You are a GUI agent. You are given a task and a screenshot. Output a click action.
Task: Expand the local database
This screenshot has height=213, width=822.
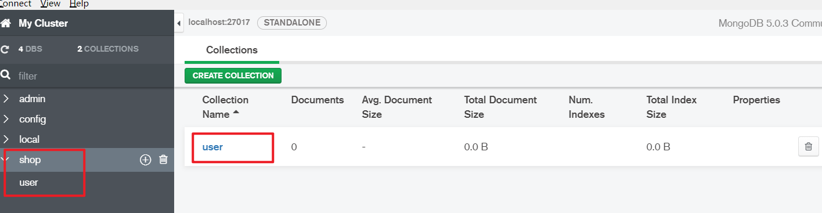point(6,140)
